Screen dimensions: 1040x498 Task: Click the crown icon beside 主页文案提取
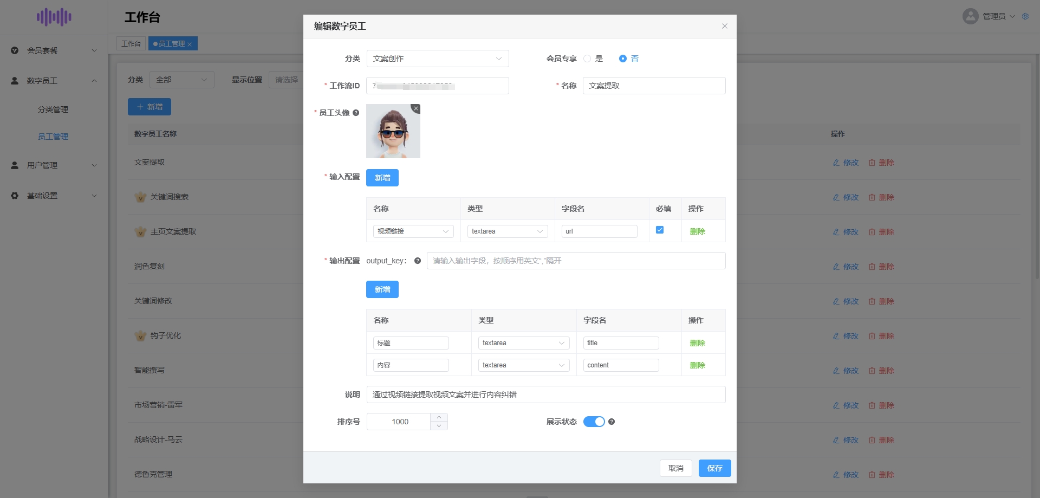140,231
